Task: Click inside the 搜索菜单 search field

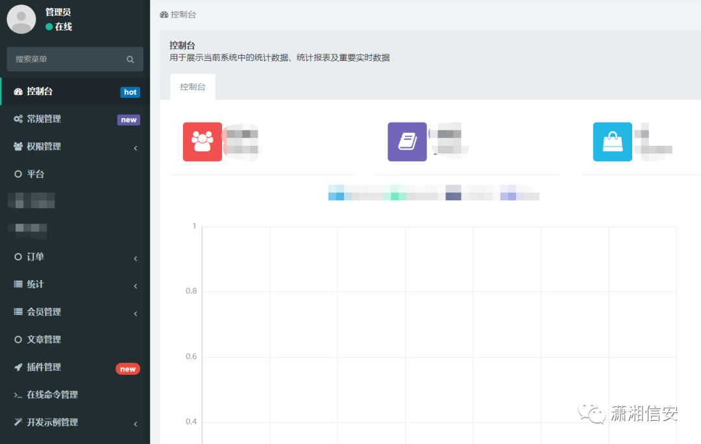Action: point(65,58)
